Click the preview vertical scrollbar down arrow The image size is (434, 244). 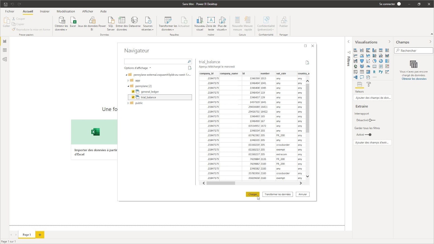click(307, 176)
